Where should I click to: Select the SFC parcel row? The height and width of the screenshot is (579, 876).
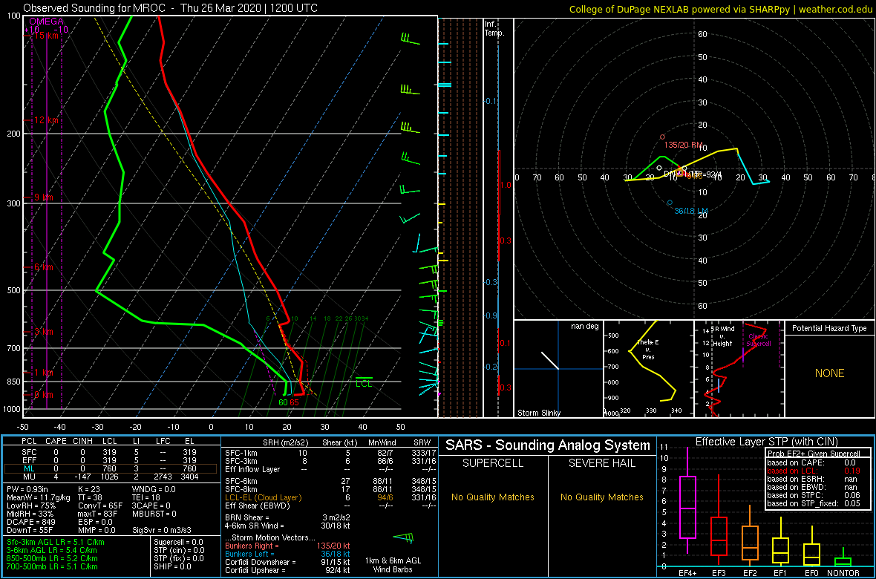pyautogui.click(x=112, y=451)
